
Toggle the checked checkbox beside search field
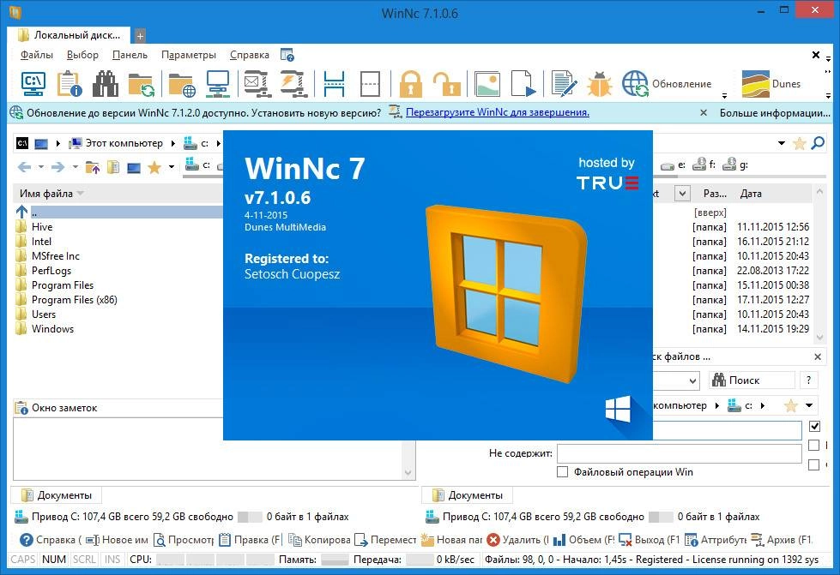(x=815, y=426)
